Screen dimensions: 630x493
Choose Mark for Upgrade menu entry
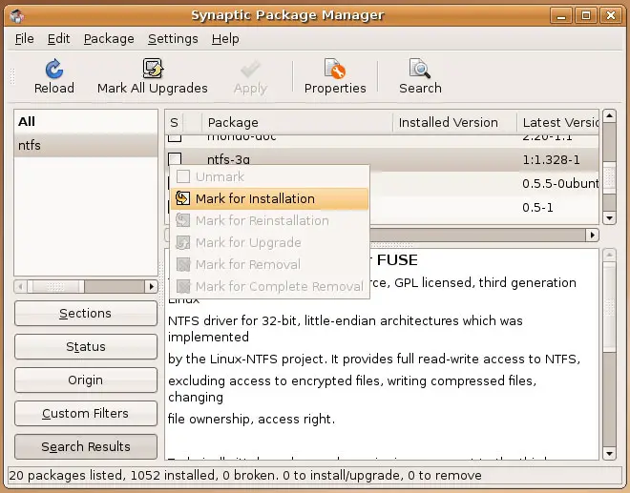[269, 242]
